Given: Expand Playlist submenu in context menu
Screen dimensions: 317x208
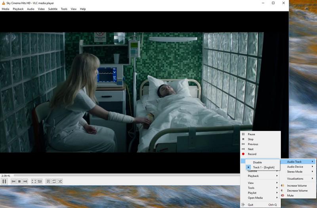Looking at the screenshot, I should (x=260, y=193).
